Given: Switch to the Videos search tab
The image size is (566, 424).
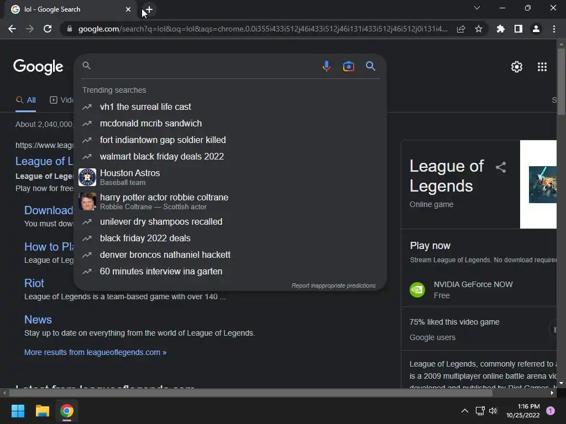Looking at the screenshot, I should tap(61, 100).
